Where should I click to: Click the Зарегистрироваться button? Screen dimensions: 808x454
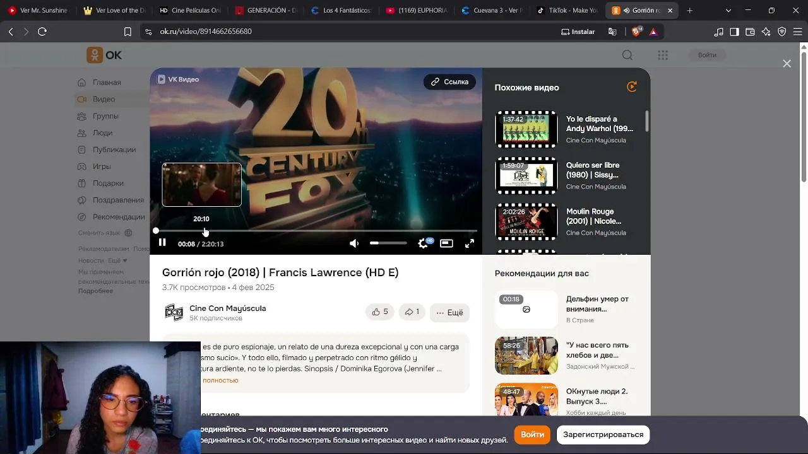tap(603, 434)
